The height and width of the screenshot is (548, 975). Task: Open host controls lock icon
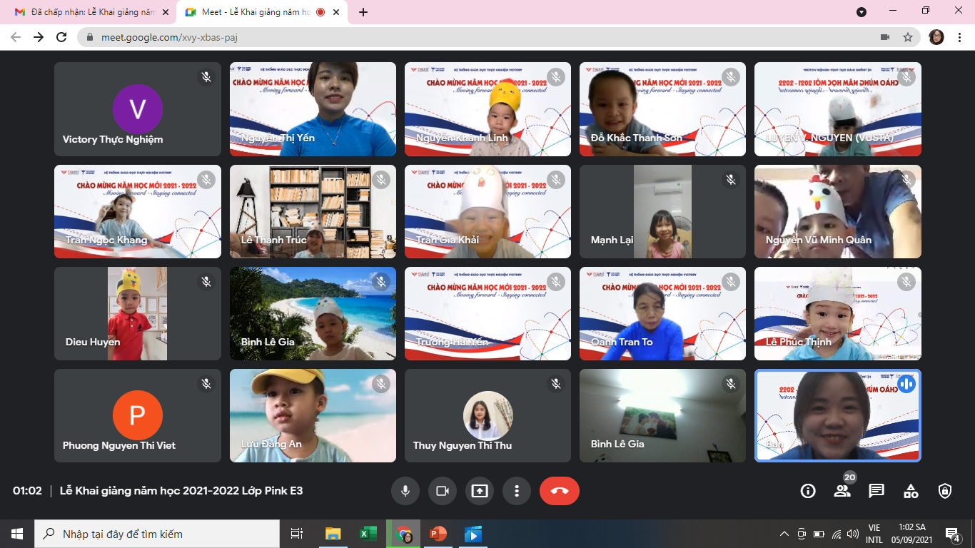[945, 491]
